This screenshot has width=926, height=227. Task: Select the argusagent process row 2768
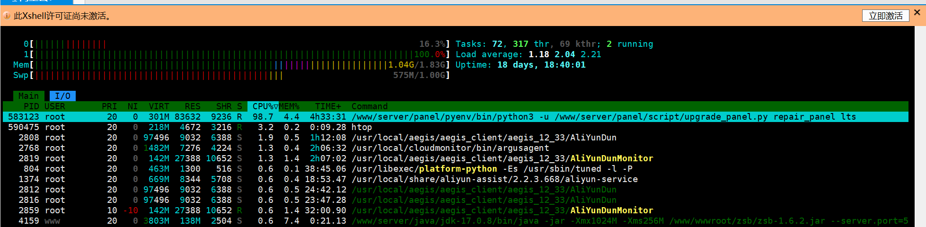coord(455,148)
